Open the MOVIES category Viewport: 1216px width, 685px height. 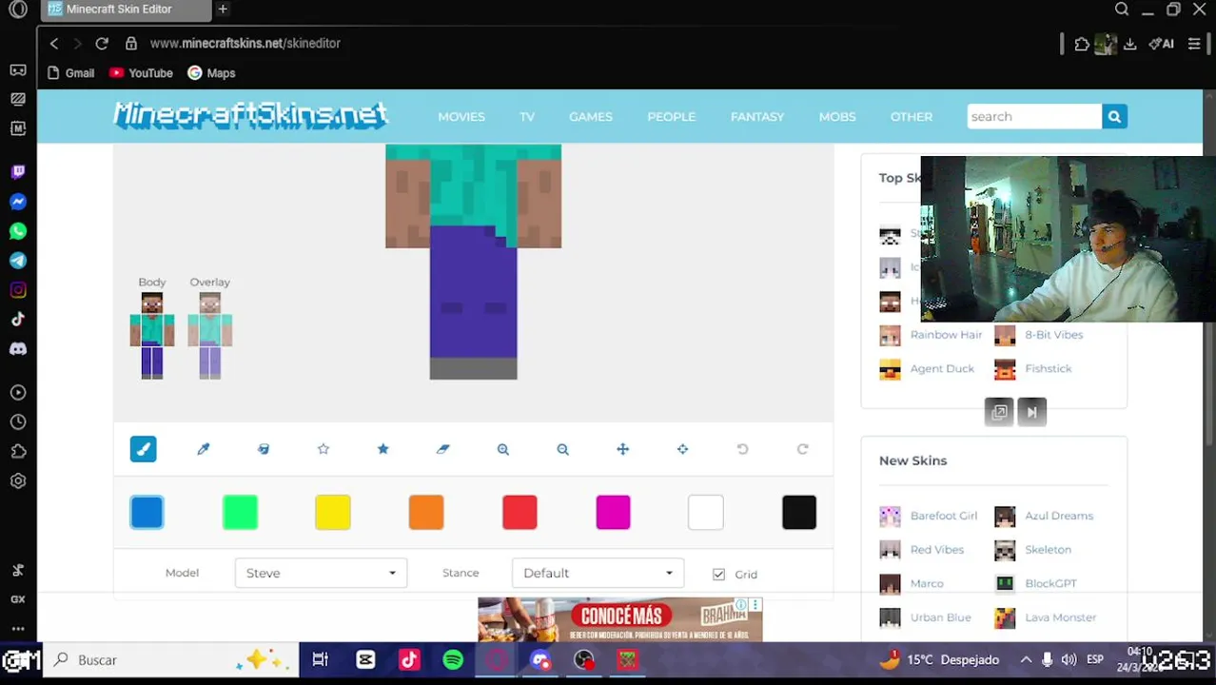pyautogui.click(x=461, y=116)
